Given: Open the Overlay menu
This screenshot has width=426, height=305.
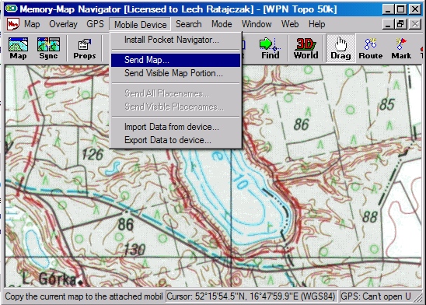Looking at the screenshot, I should point(63,24).
